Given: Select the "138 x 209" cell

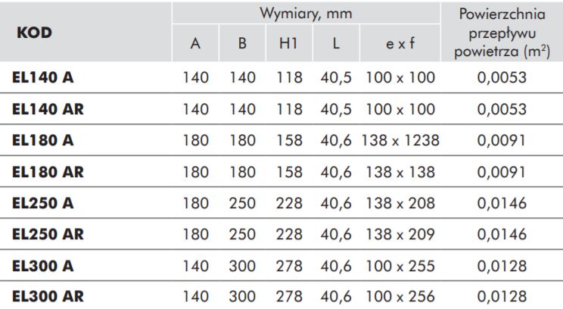Looking at the screenshot, I should pyautogui.click(x=400, y=234).
